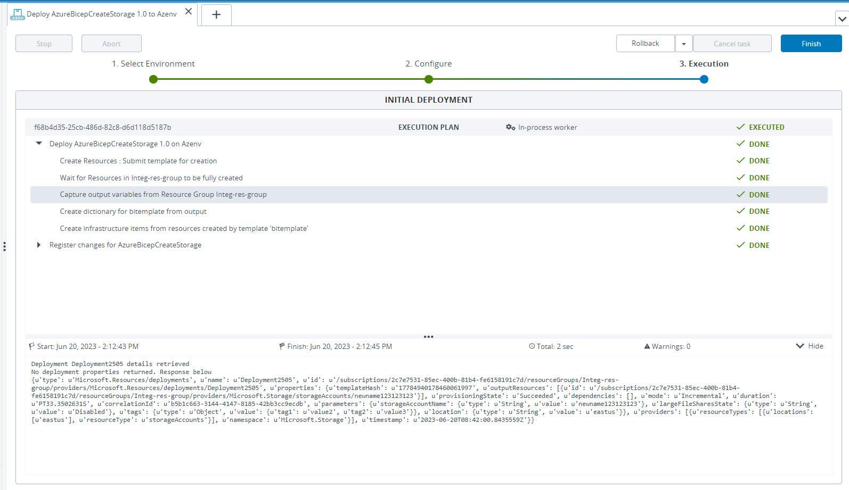Open a new tab with plus button
Image resolution: width=849 pixels, height=490 pixels.
click(216, 15)
